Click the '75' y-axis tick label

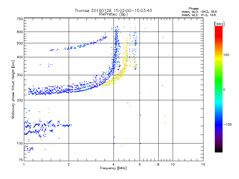pyautogui.click(x=21, y=160)
